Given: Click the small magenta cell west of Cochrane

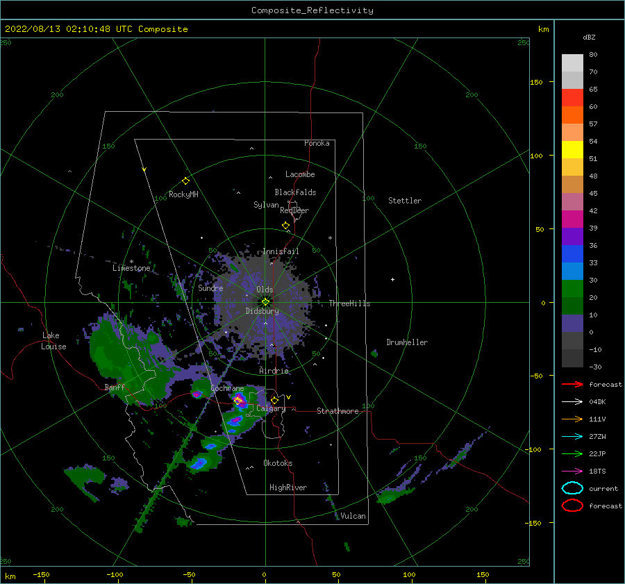Looking at the screenshot, I should [x=197, y=394].
